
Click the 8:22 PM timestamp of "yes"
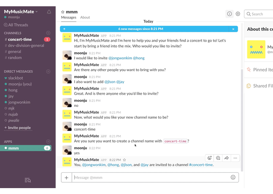[95, 148]
